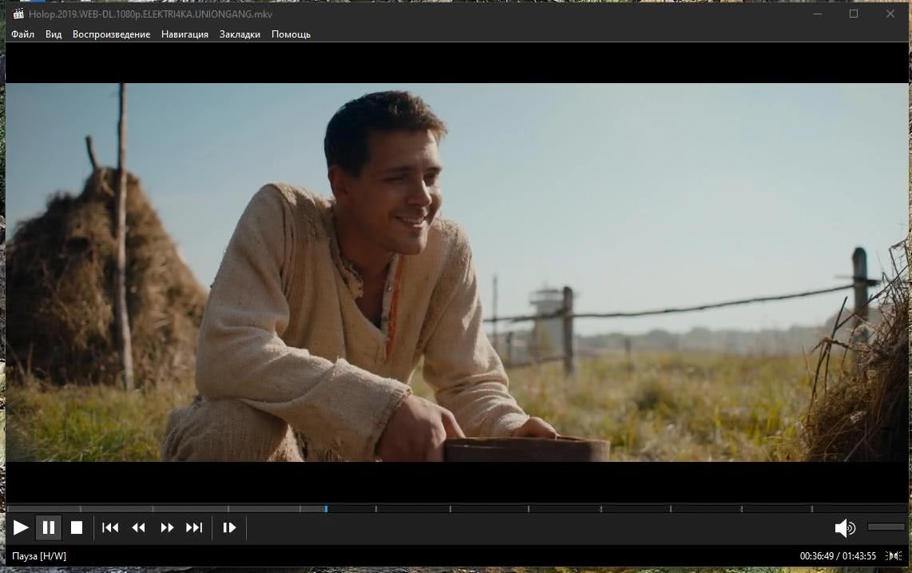Screen dimensions: 912x573
Task: Advance one frame with the step button
Action: (x=229, y=527)
